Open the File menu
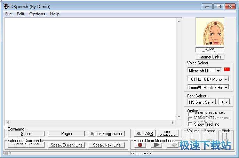Viewport: 239px width, 158px height. (8, 14)
